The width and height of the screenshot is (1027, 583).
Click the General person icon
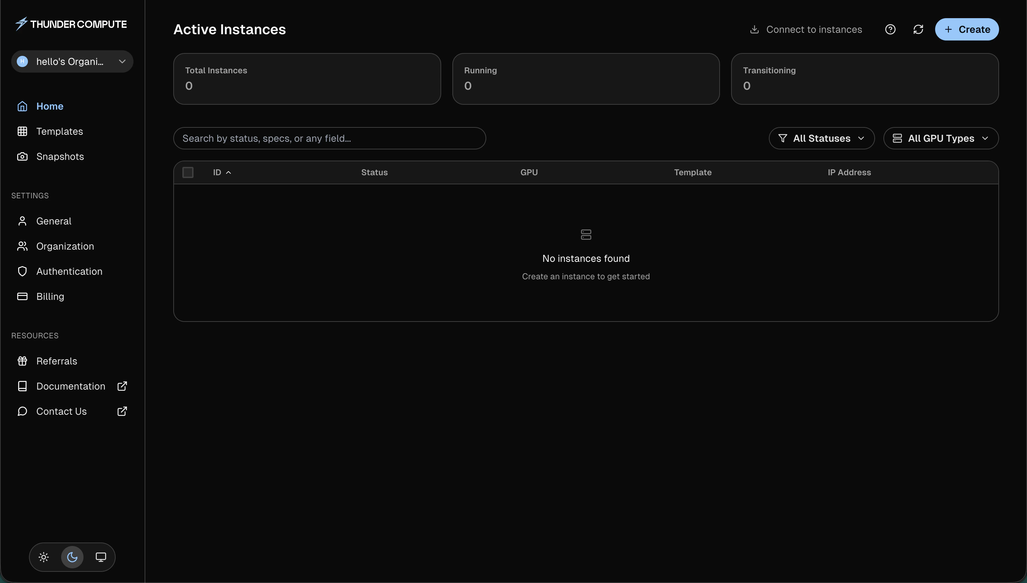coord(22,221)
